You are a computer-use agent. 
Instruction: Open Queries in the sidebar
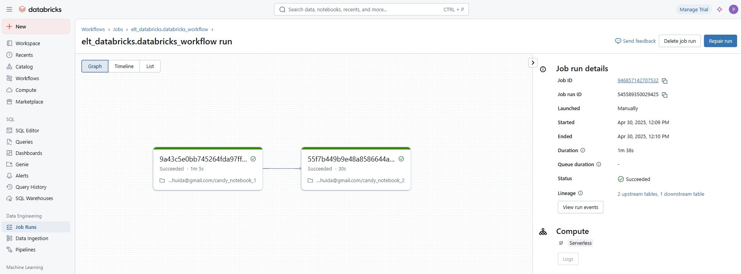point(36,142)
